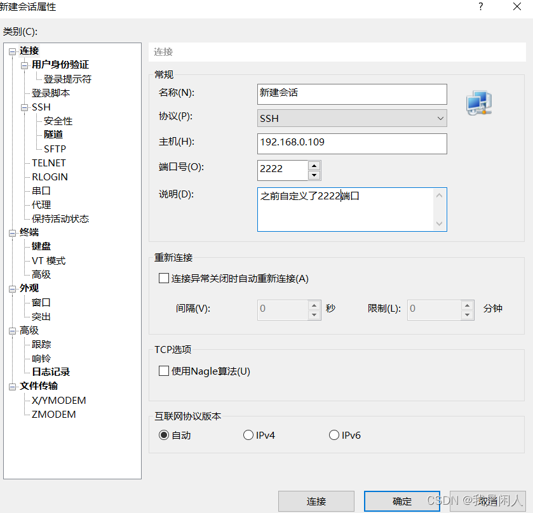Collapse the 文件传输 tree branch
The image size is (533, 513).
pyautogui.click(x=11, y=386)
